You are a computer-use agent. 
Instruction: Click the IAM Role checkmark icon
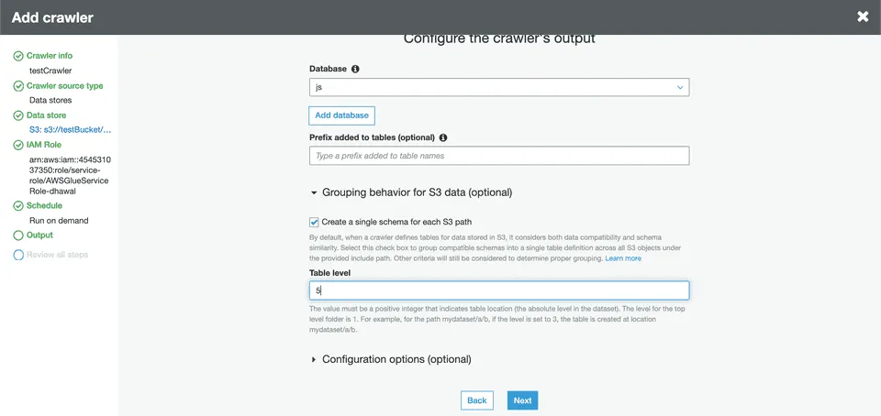click(18, 145)
